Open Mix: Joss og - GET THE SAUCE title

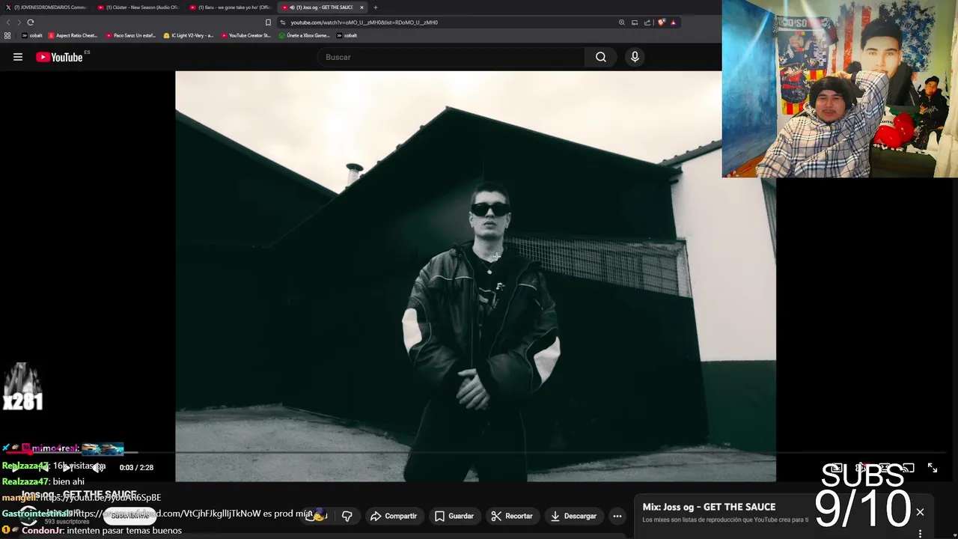pyautogui.click(x=709, y=507)
